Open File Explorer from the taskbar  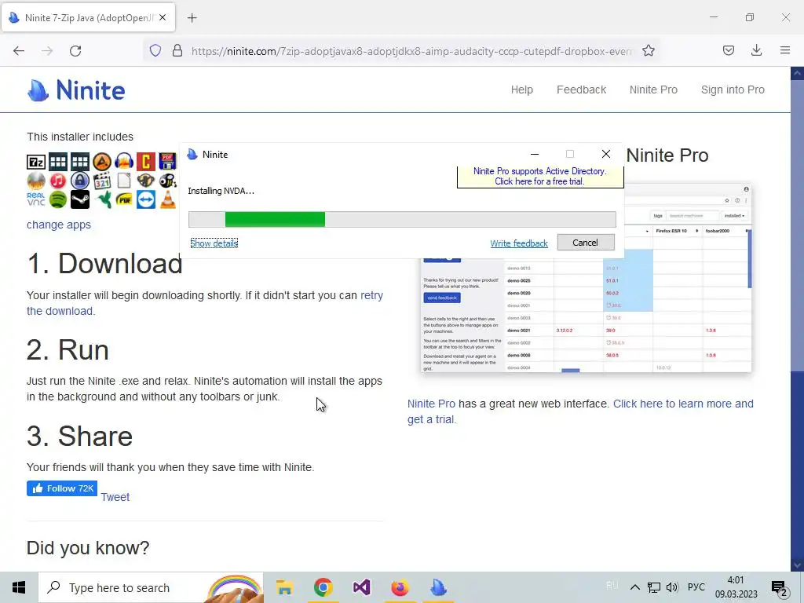coord(284,587)
